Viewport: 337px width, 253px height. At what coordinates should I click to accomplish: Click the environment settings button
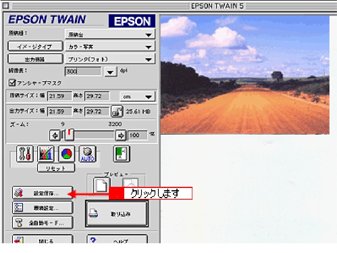click(42, 208)
